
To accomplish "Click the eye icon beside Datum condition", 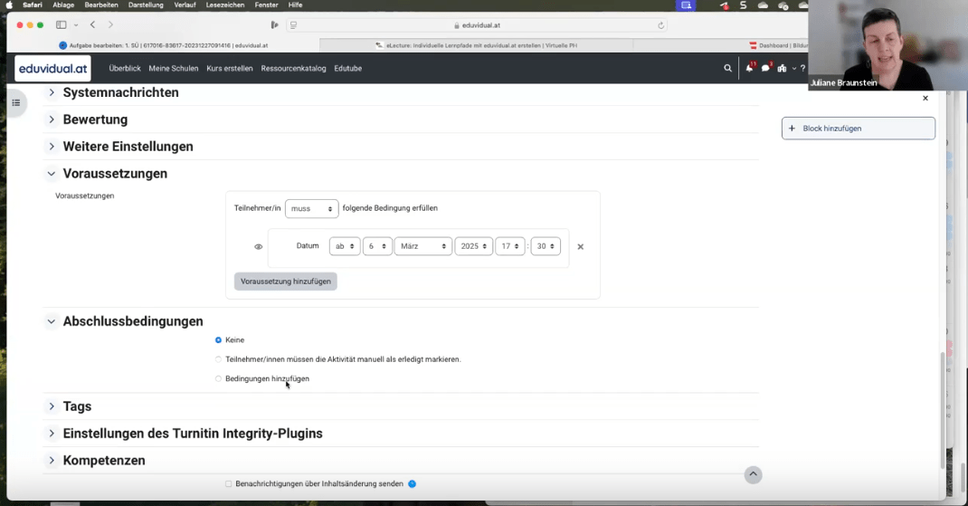I will tap(258, 246).
